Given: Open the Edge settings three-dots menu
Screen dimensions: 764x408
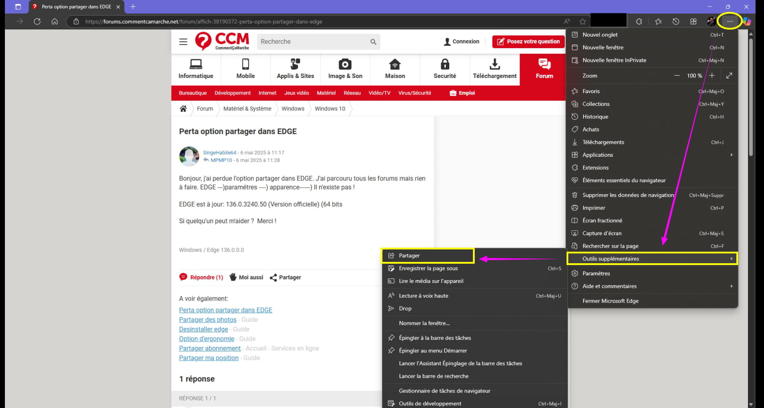Looking at the screenshot, I should (730, 21).
